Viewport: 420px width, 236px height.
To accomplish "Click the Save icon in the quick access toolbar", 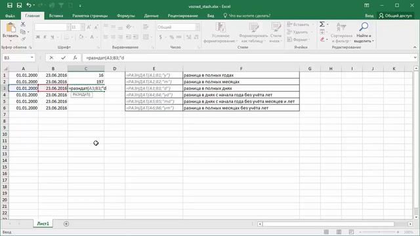I will click(10, 5).
